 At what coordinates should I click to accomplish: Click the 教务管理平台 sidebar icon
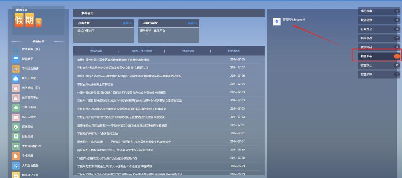[16, 97]
